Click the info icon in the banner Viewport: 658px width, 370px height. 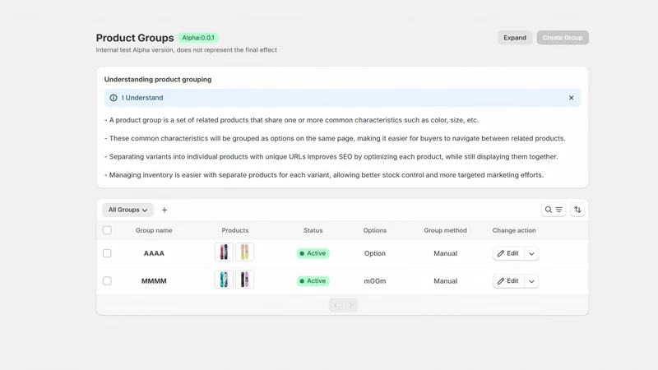click(x=114, y=98)
